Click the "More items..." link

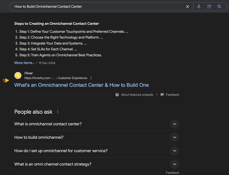(24, 63)
